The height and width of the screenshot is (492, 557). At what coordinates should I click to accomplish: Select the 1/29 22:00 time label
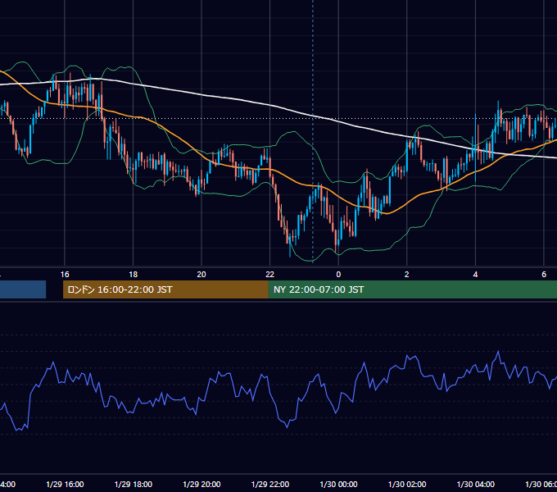[270, 484]
